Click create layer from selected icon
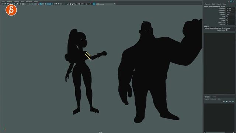 pos(233,102)
